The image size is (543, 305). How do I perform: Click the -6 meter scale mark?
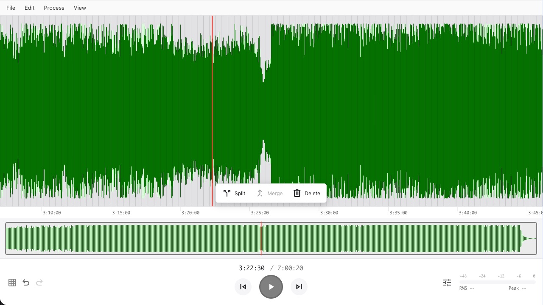[x=519, y=276]
